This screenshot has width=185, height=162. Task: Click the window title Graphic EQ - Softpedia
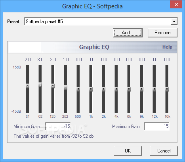tap(92, 6)
